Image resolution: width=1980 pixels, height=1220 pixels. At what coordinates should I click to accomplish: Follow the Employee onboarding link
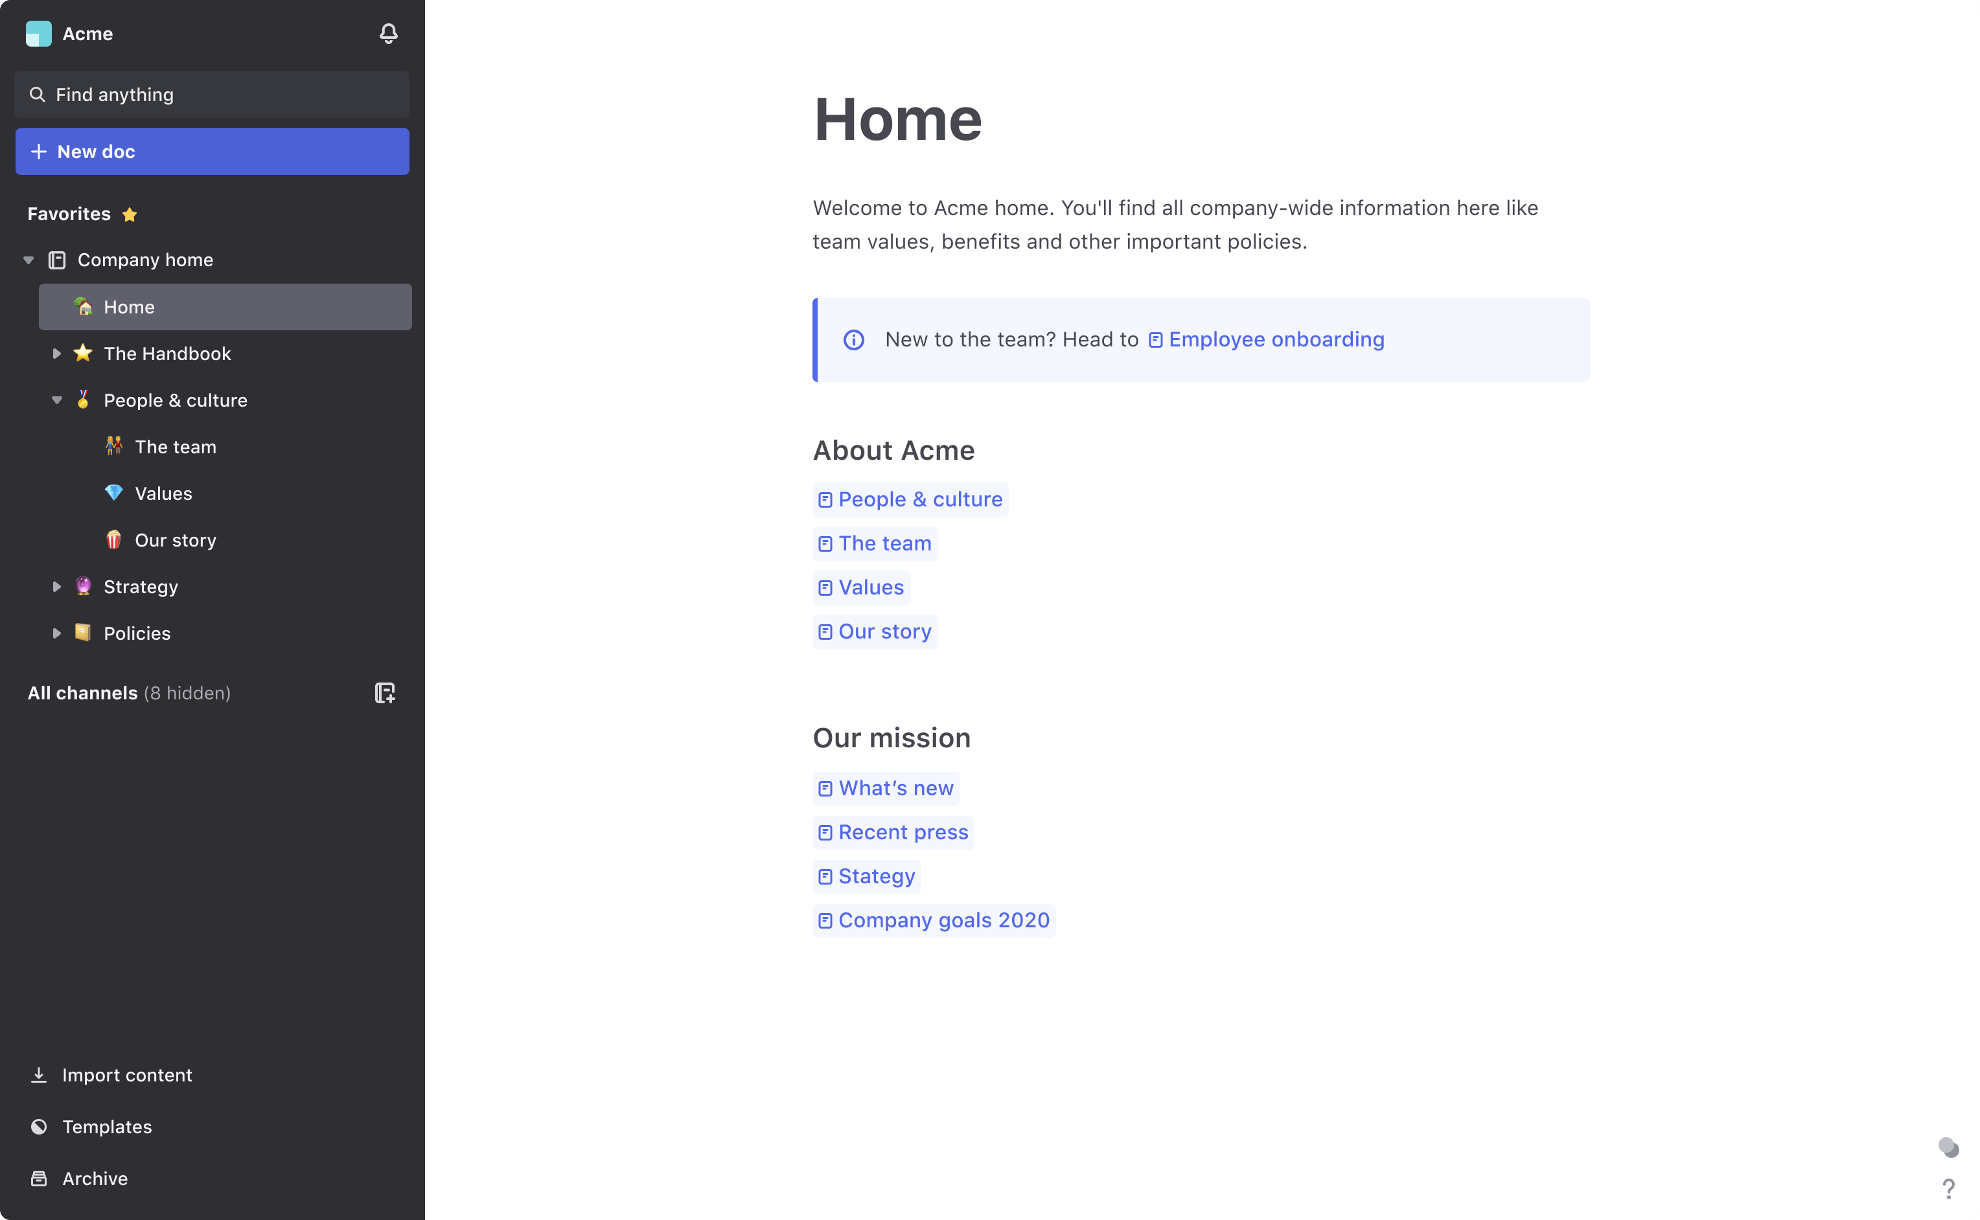(1265, 340)
